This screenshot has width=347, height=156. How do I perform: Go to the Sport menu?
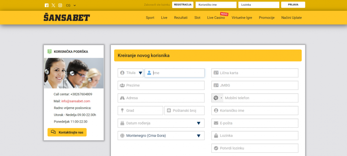(150, 18)
